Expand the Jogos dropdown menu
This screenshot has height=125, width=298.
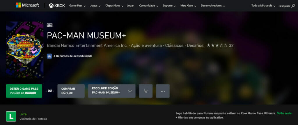(x=95, y=5)
